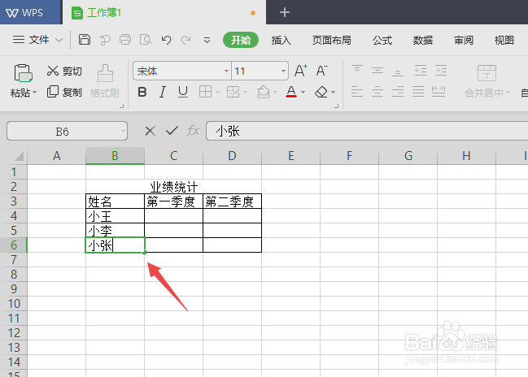Click cell containing 小李
The height and width of the screenshot is (377, 528).
115,231
